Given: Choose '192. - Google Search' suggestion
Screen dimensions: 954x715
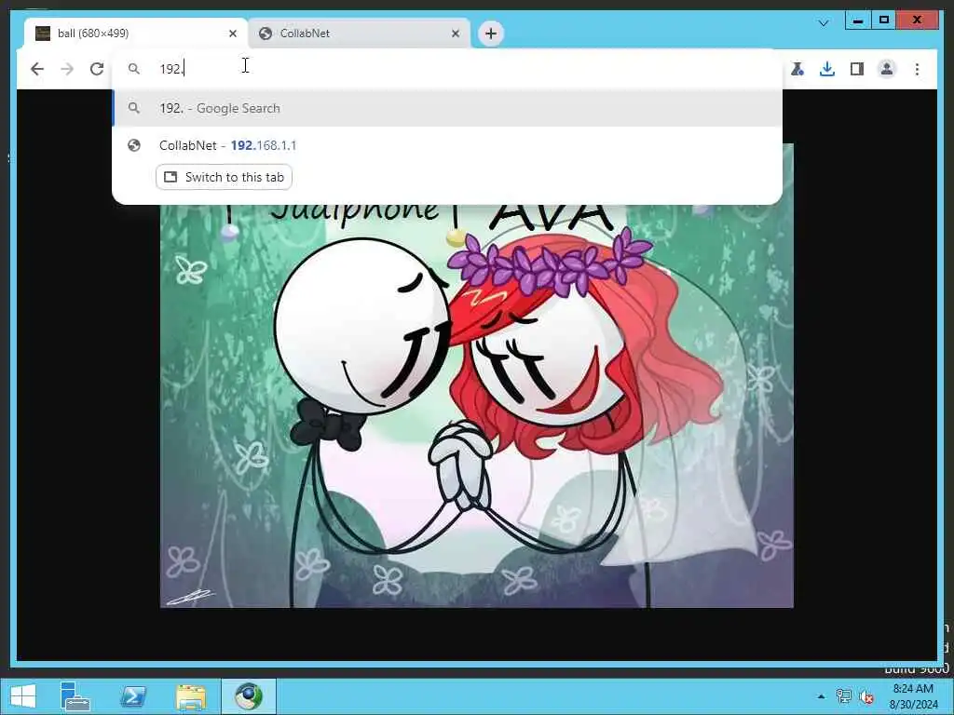Looking at the screenshot, I should (x=447, y=108).
